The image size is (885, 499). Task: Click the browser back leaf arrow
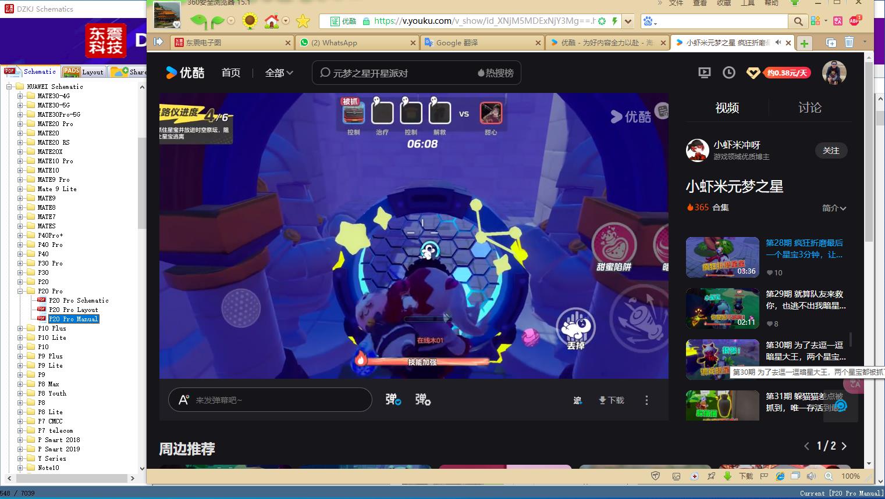(198, 21)
